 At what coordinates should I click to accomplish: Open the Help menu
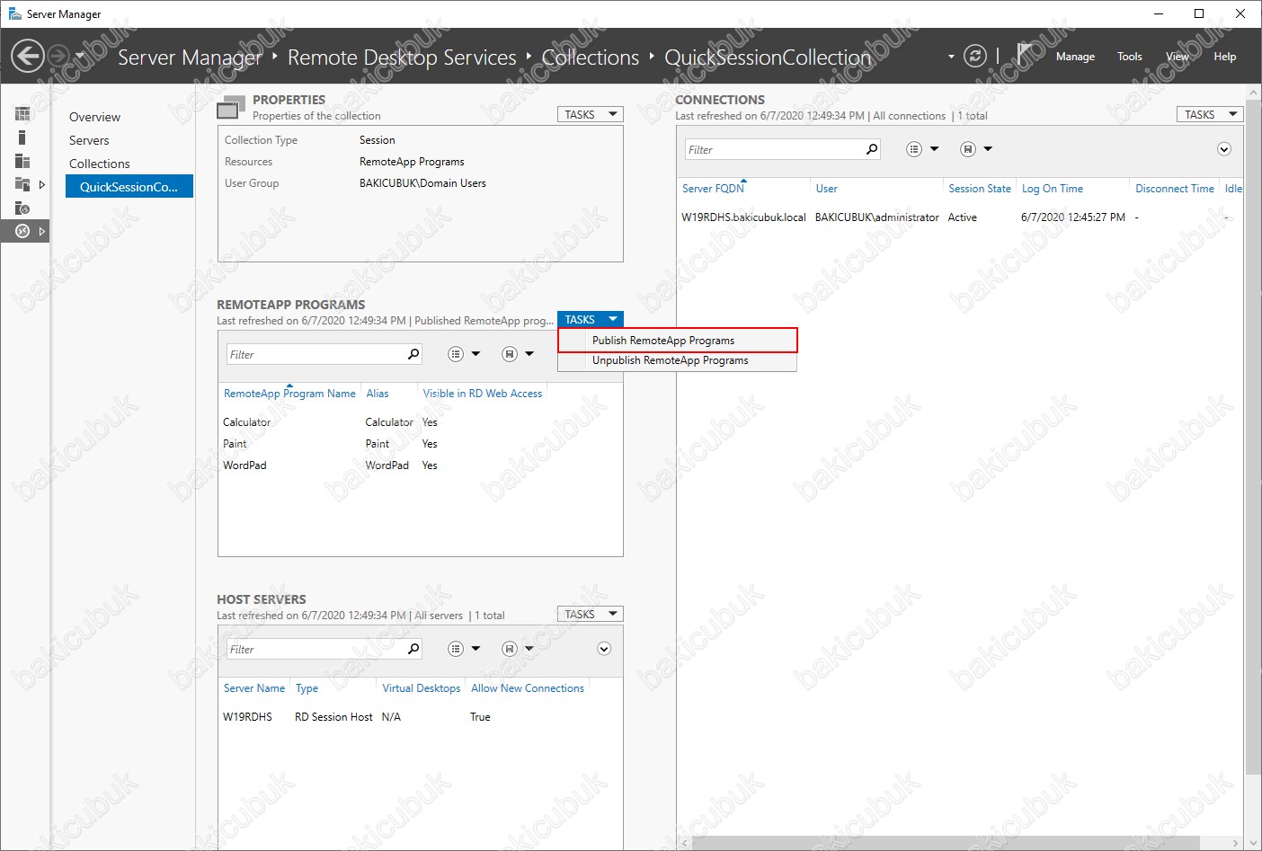coord(1224,56)
